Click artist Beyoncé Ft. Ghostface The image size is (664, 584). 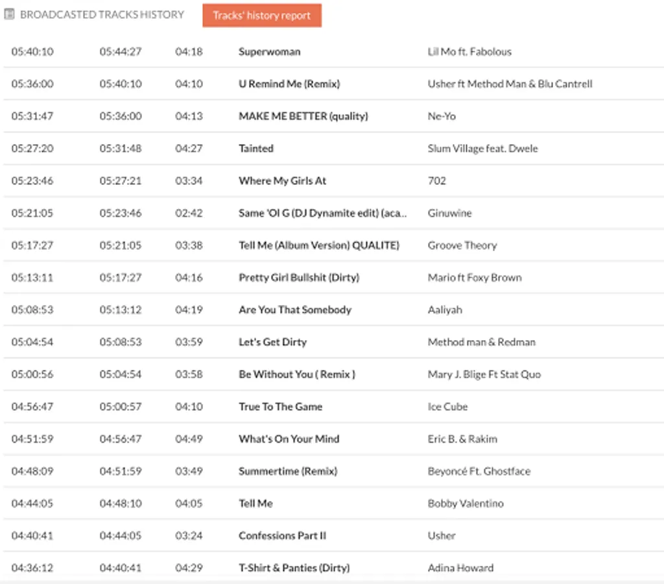479,471
